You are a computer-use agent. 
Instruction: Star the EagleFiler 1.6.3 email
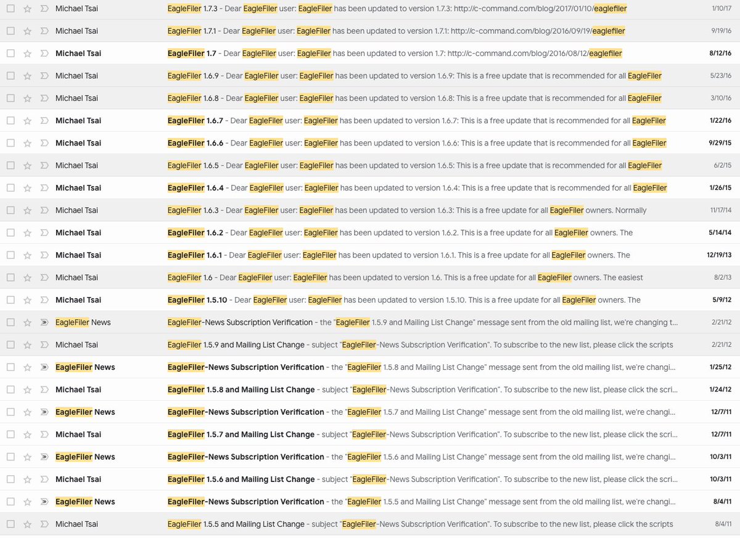(27, 210)
